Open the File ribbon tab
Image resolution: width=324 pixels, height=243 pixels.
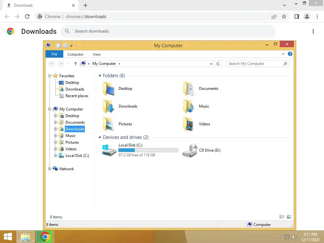pos(54,54)
